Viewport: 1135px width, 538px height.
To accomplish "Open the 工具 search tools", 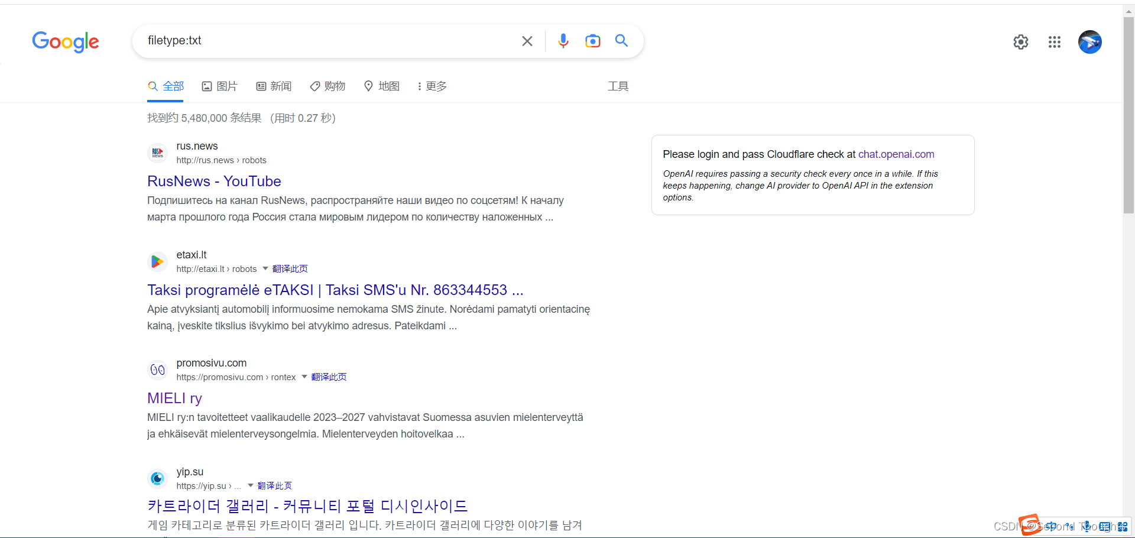I will [x=618, y=86].
